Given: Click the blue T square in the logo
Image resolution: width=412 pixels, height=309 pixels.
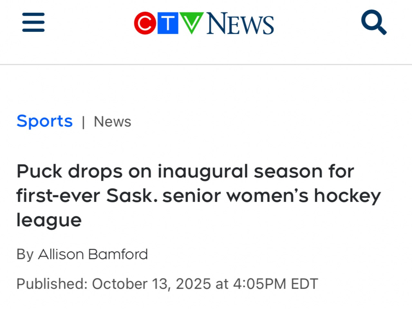Looking at the screenshot, I should [168, 23].
